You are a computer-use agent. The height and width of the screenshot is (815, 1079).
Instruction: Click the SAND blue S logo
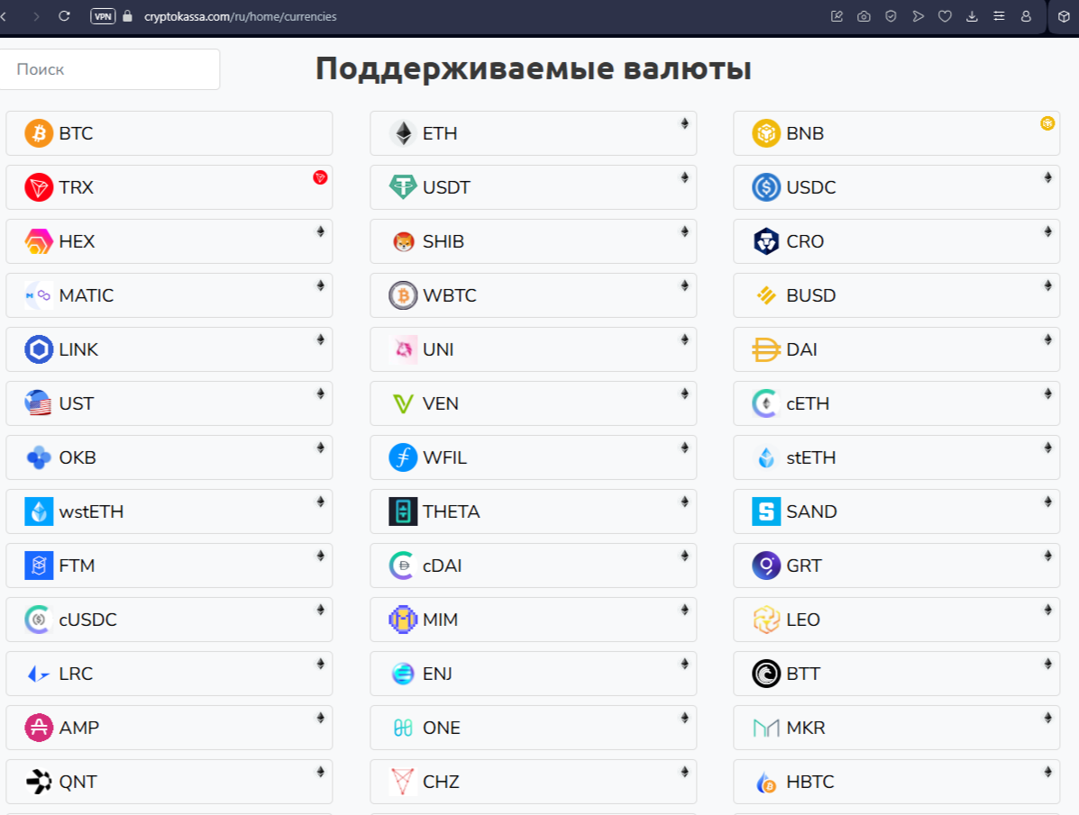click(x=766, y=512)
